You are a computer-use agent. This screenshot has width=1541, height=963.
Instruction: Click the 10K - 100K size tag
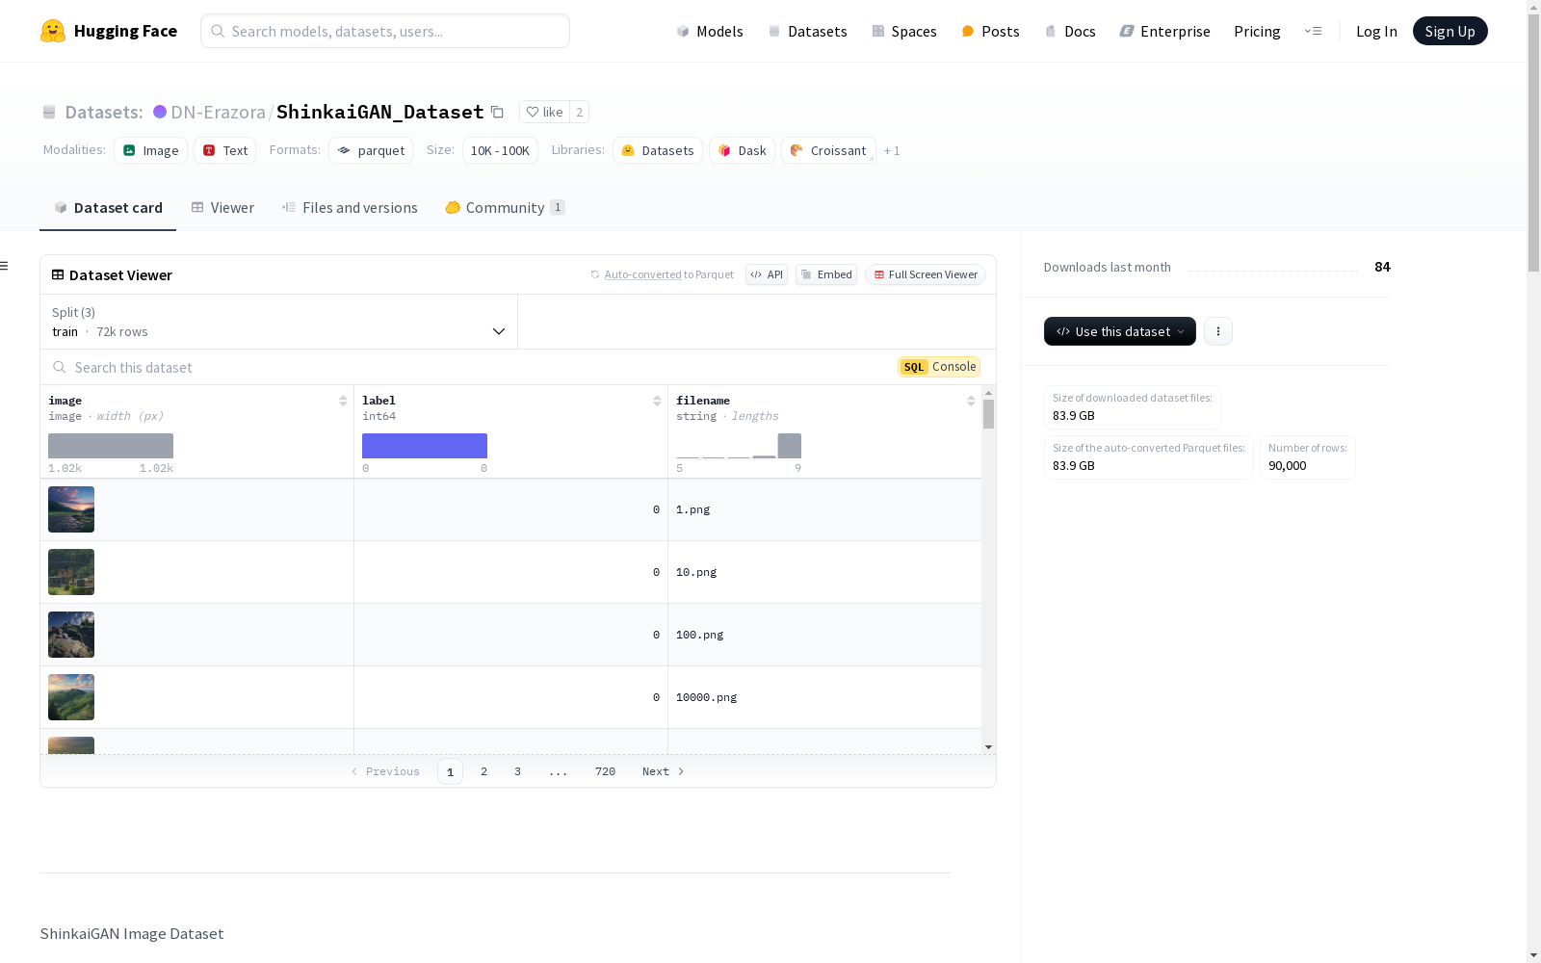(500, 150)
